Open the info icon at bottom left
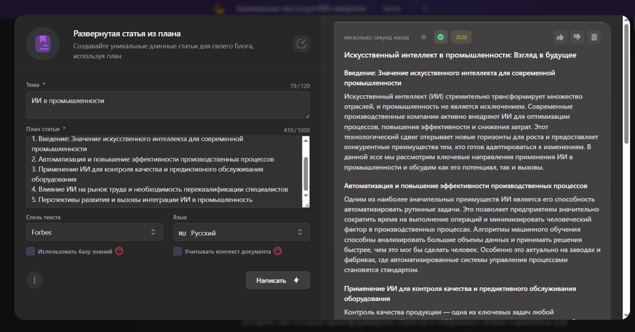 35,280
